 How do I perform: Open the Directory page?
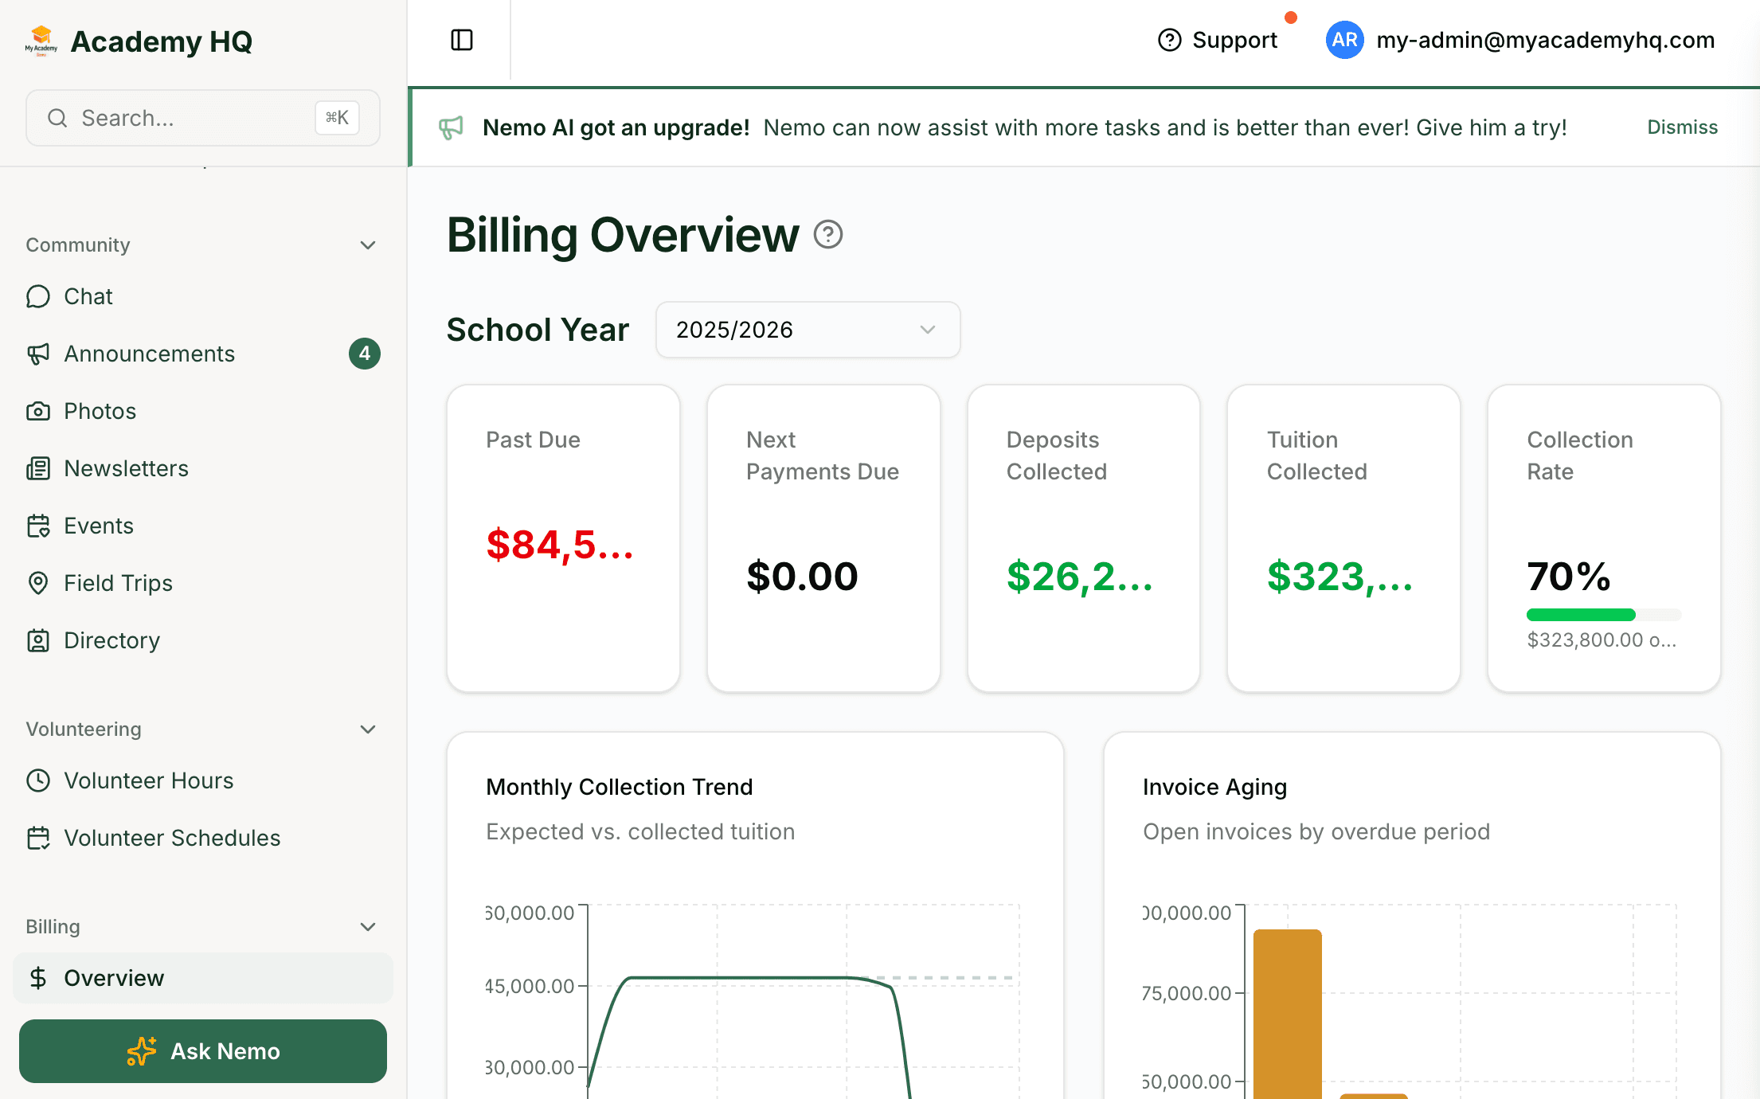[x=202, y=640]
